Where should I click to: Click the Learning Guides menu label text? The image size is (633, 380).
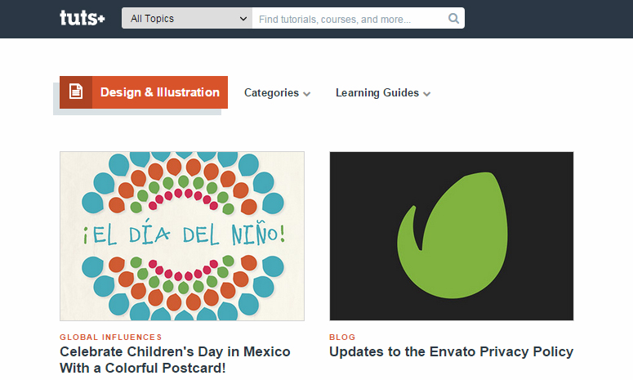coord(377,93)
